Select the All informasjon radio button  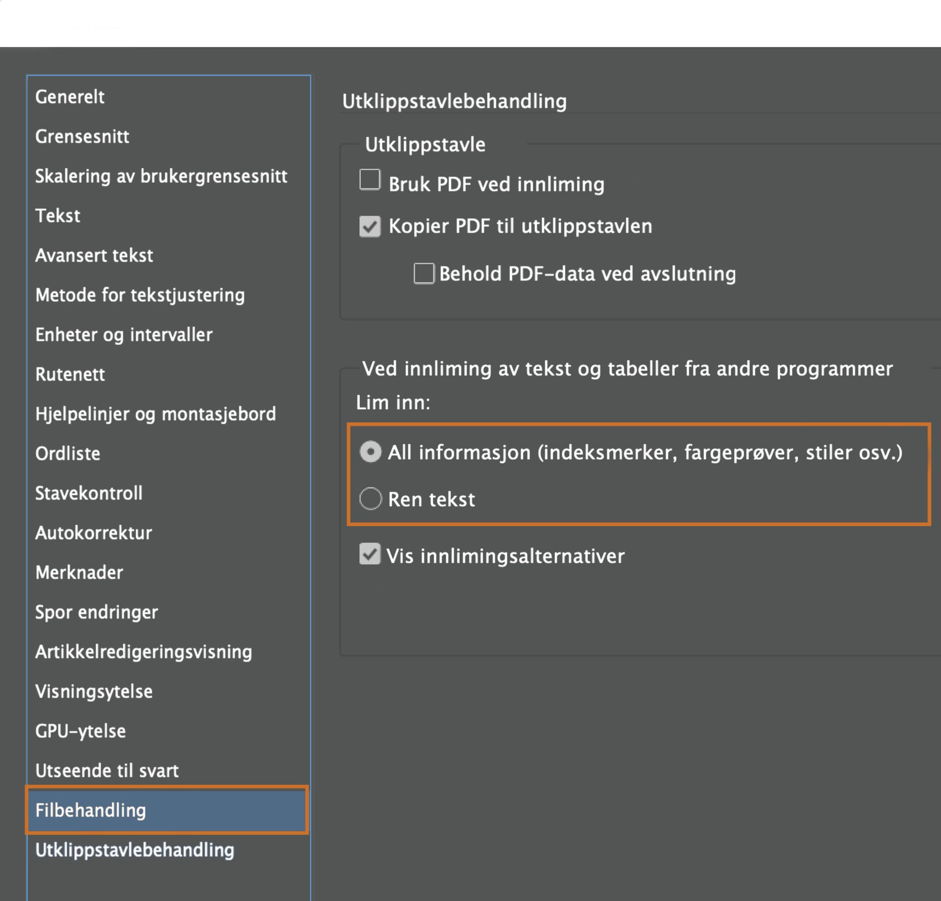coord(371,452)
